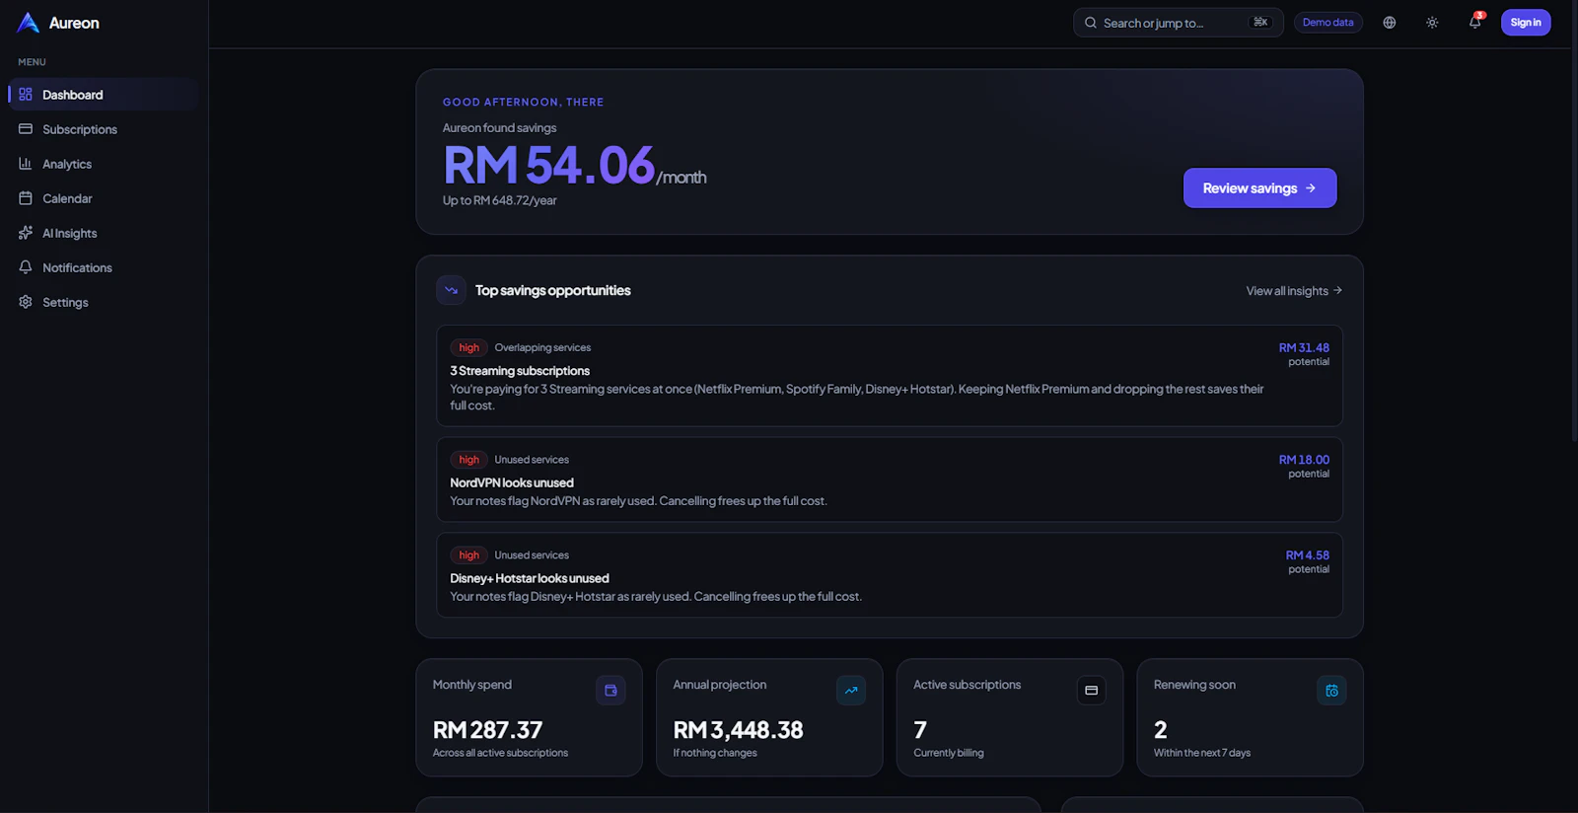
Task: Click the arrow in Review savings button
Action: coord(1311,188)
